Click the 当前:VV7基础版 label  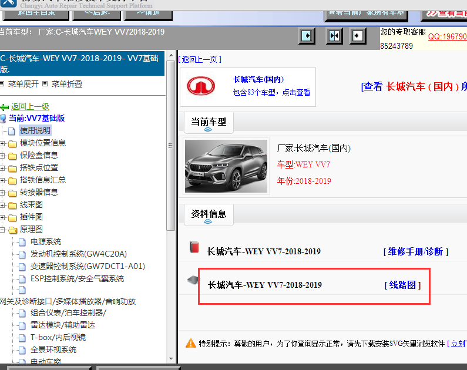[x=36, y=118]
